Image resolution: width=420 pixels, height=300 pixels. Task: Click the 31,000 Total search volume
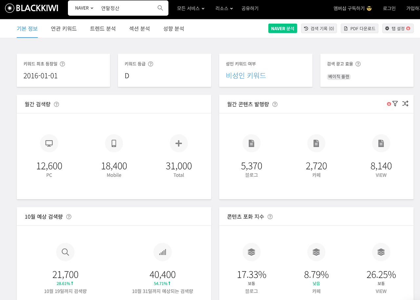coord(179,166)
